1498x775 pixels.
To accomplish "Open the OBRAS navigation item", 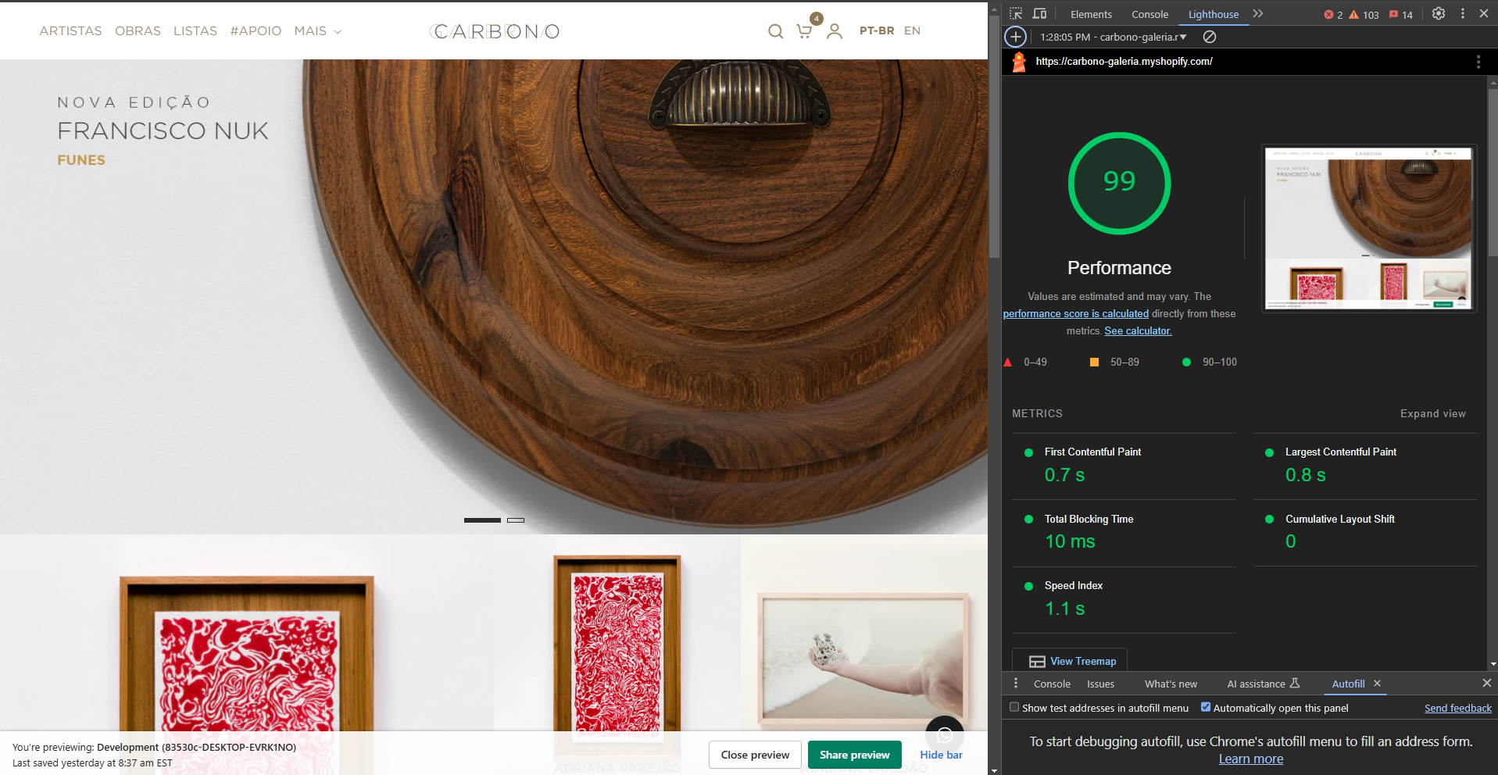I will 138,31.
